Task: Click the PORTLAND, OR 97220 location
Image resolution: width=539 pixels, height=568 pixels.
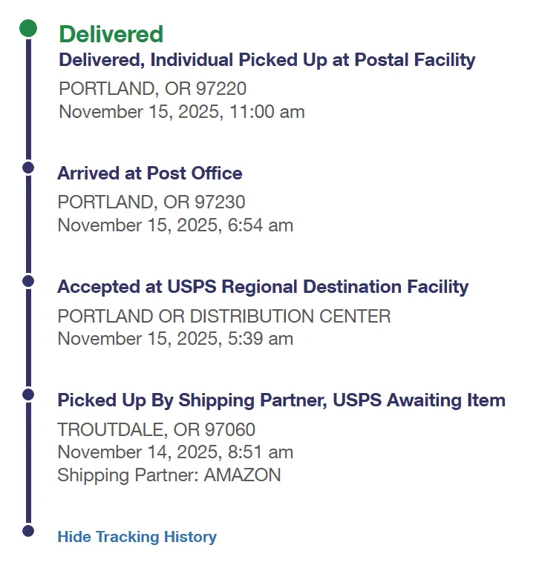Action: click(x=152, y=89)
